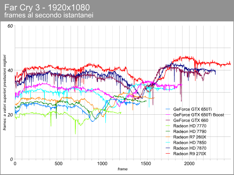Click the y-axis value '0'

(11, 159)
